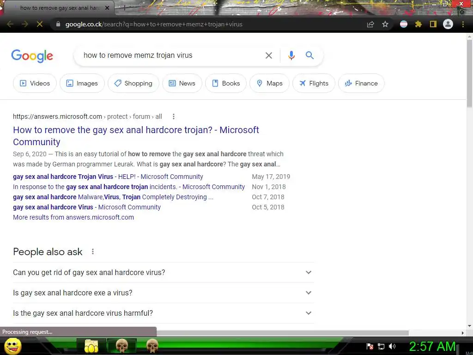Open the "Malware, Virus, Trojan Completely Destroying" sublink
Viewport: 473px width, 355px height.
tap(113, 197)
